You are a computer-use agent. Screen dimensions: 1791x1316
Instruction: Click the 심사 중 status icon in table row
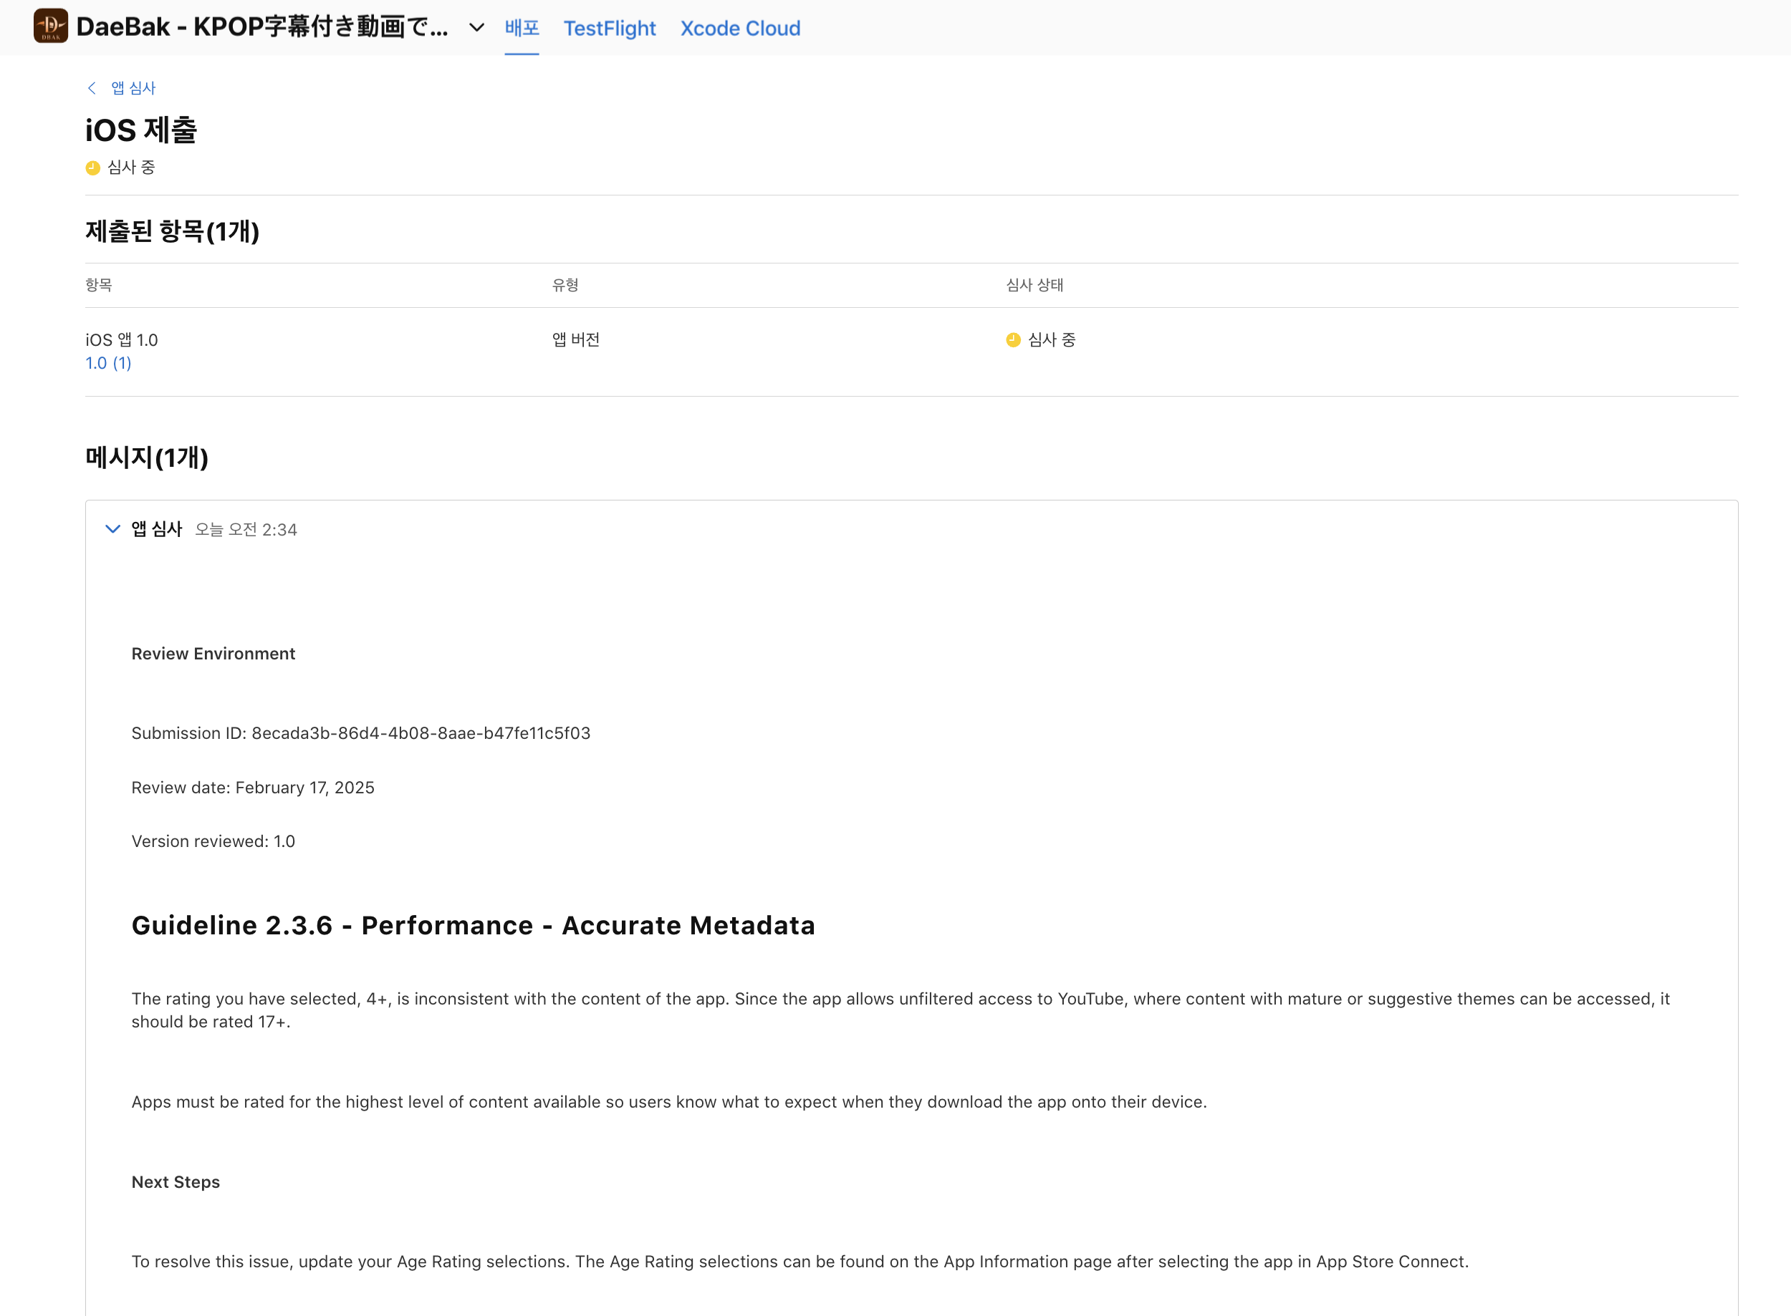[x=1013, y=340]
